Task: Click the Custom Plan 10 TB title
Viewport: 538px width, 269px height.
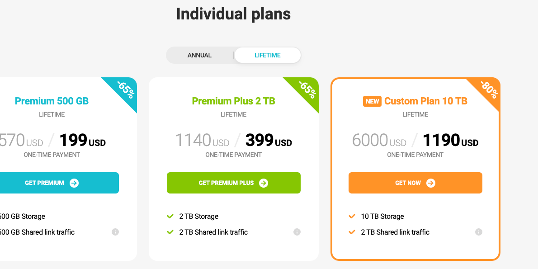Action: pyautogui.click(x=425, y=101)
